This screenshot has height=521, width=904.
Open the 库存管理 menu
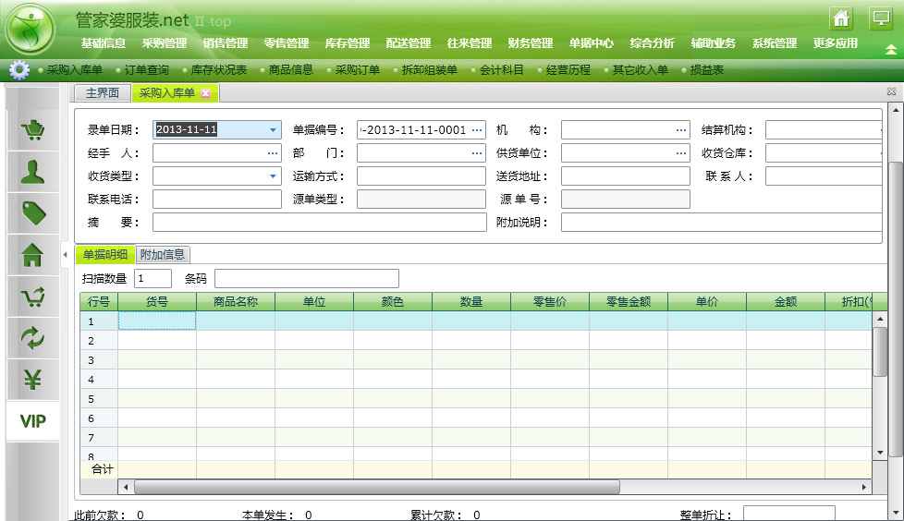pyautogui.click(x=348, y=43)
